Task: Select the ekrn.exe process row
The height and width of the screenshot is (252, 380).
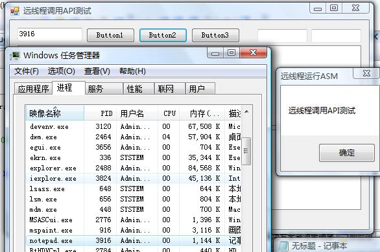Action: 134,157
